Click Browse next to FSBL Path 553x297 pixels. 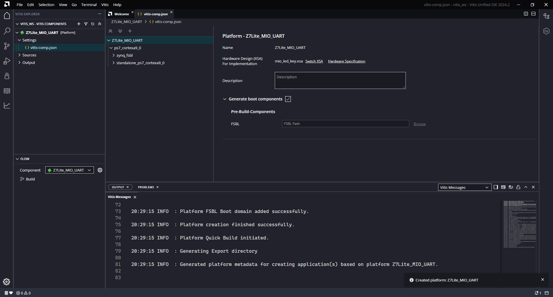tap(420, 124)
